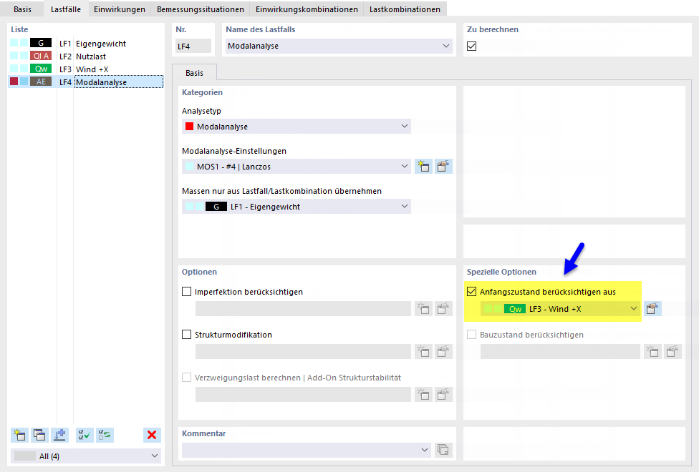Click black G category swatch for LF1
Viewport: 699px width, 472px height.
coord(41,43)
